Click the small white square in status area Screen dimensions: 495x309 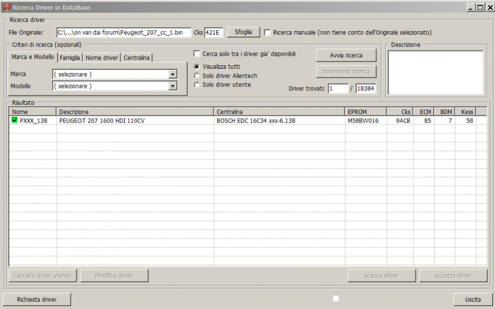336,298
